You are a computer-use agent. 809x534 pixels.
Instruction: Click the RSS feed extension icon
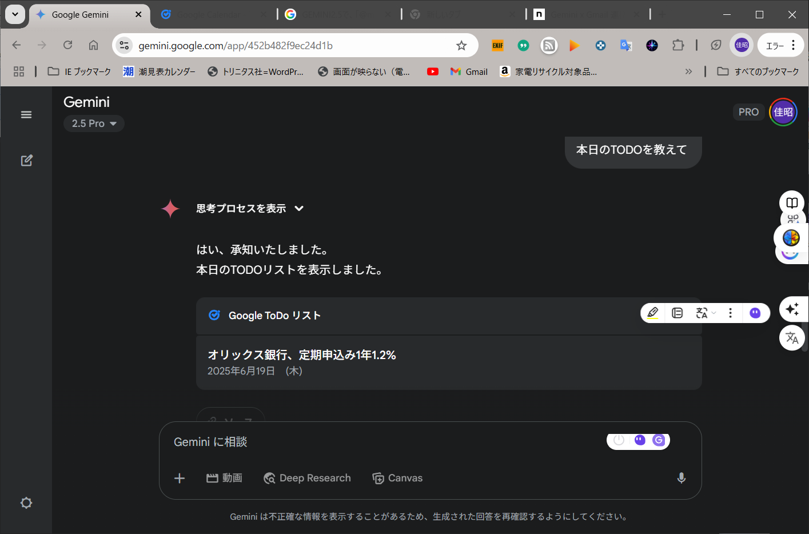[549, 45]
